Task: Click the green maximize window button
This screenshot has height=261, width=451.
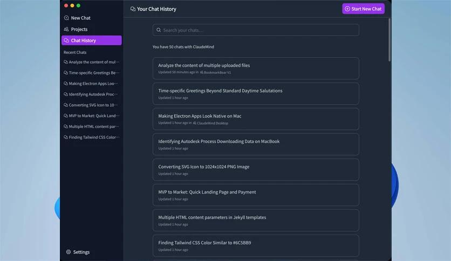Action: coord(78,5)
